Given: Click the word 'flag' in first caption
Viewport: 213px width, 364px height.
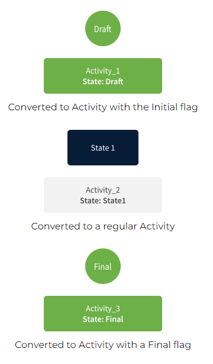Looking at the screenshot, I should point(189,107).
